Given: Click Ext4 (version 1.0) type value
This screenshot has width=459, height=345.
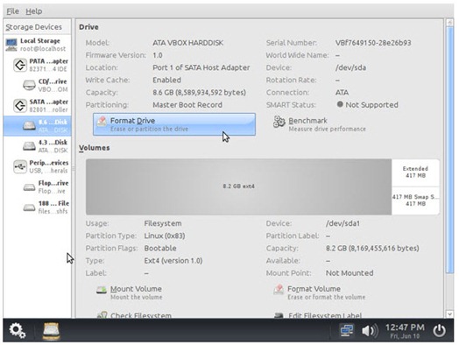Looking at the screenshot, I should click(173, 261).
